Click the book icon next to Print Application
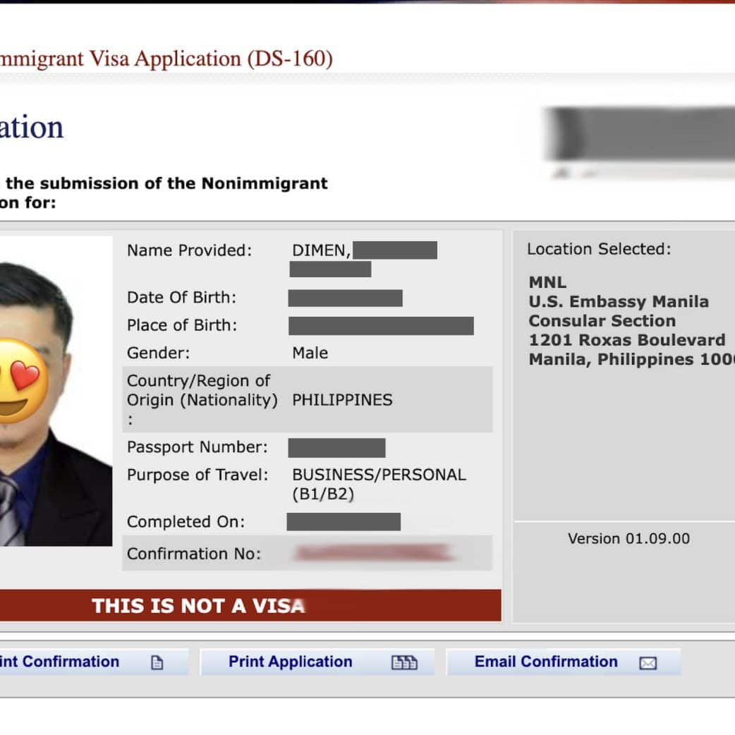This screenshot has height=735, width=735. tap(403, 663)
